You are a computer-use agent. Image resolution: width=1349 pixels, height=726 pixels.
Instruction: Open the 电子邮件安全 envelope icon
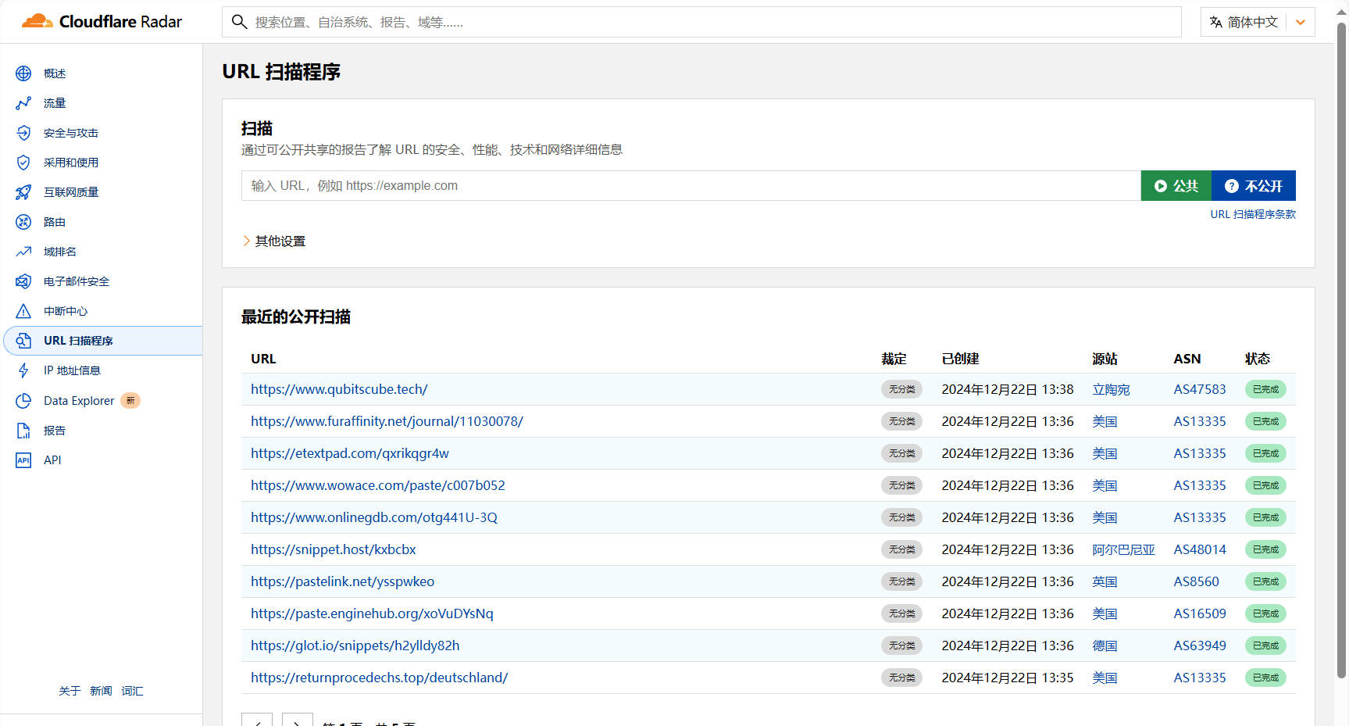pyautogui.click(x=23, y=281)
